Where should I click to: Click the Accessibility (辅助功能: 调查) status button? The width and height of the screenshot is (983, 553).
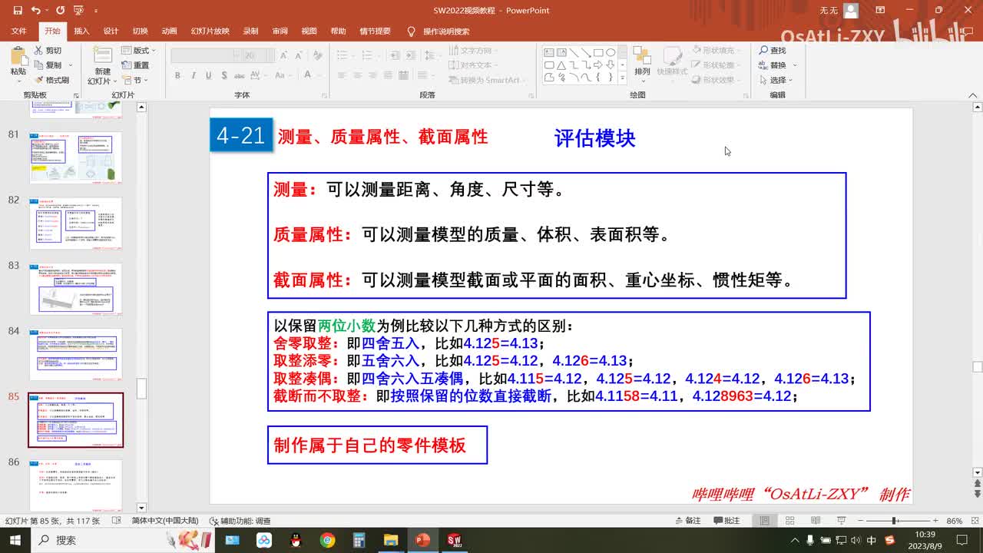240,521
